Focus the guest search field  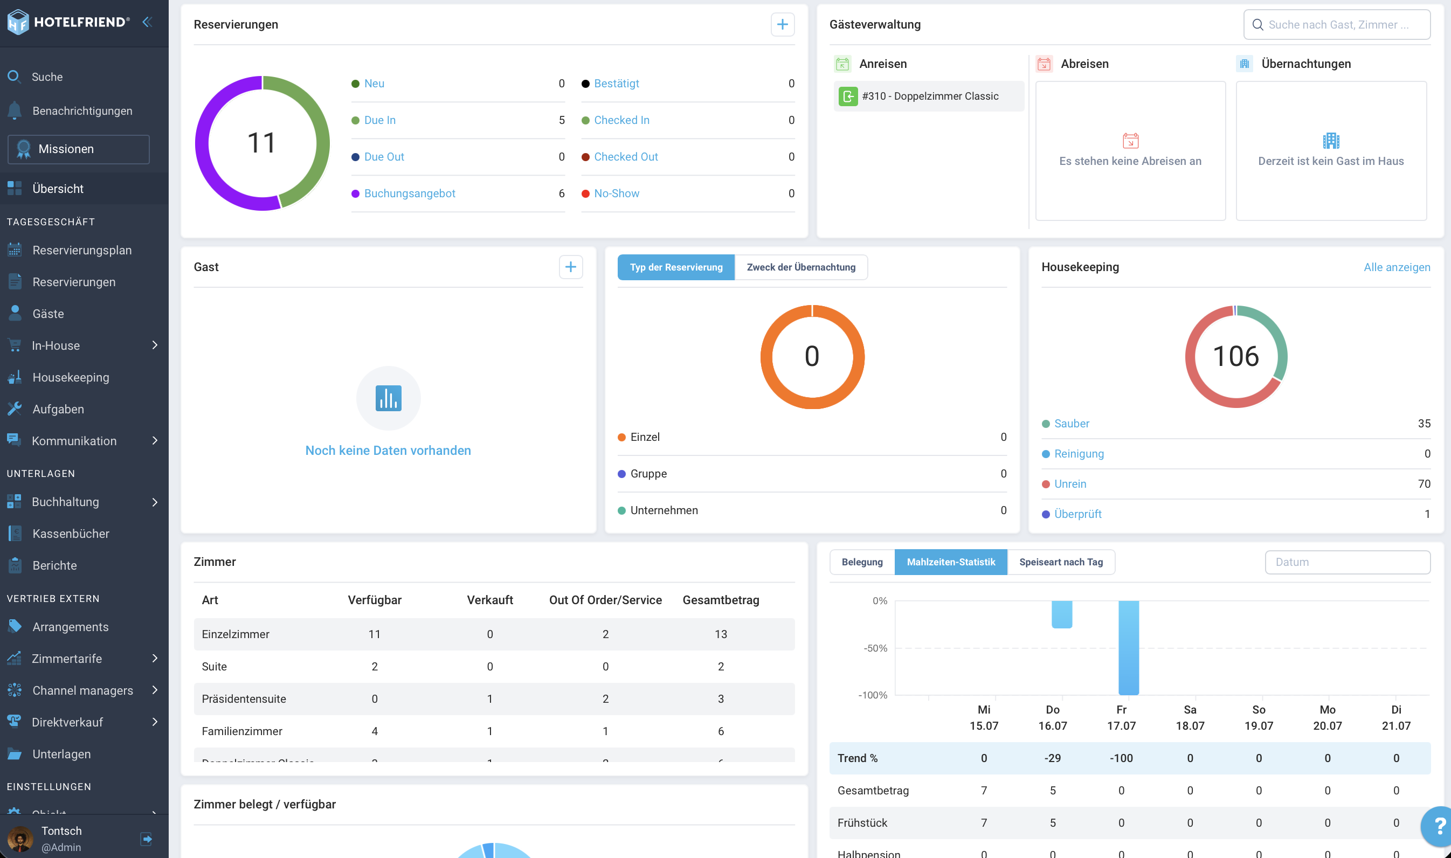tap(1337, 24)
